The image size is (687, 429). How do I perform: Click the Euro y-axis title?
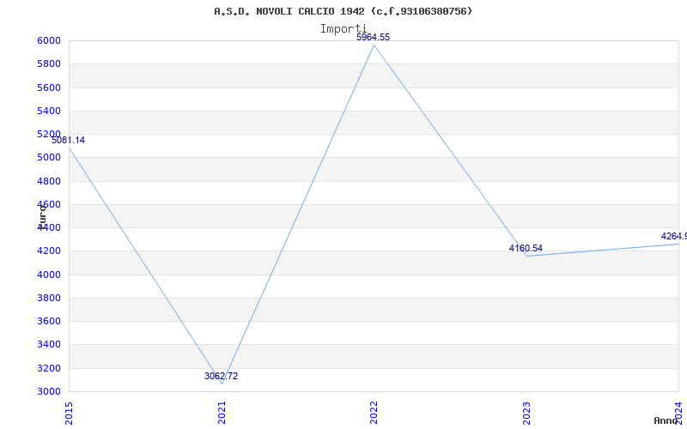(42, 217)
